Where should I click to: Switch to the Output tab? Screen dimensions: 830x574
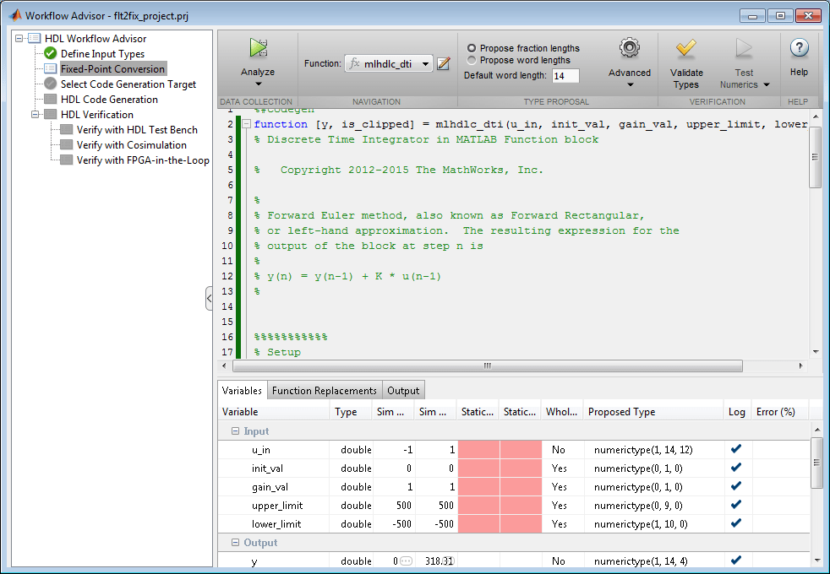tap(403, 391)
